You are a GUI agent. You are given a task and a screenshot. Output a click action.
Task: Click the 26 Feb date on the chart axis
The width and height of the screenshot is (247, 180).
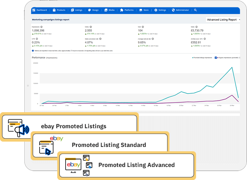point(42,106)
